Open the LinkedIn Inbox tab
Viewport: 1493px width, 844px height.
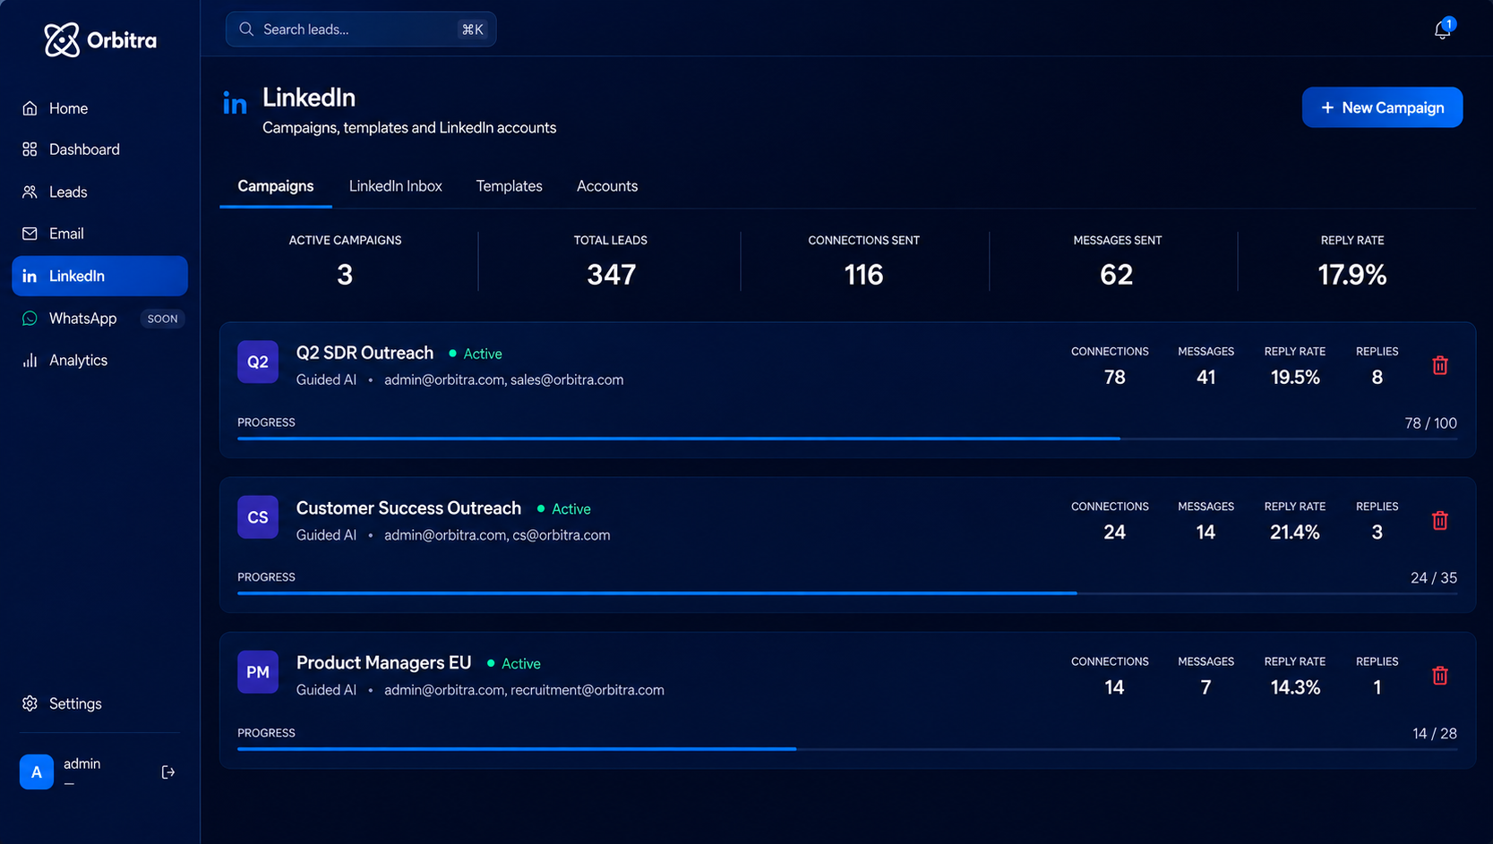coord(396,186)
